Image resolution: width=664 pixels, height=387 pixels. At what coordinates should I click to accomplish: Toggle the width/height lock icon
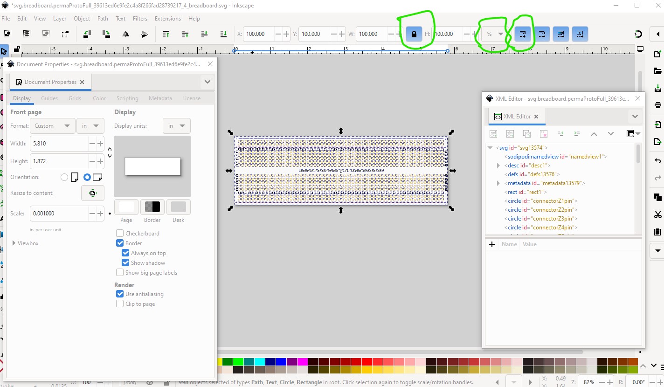tap(414, 34)
